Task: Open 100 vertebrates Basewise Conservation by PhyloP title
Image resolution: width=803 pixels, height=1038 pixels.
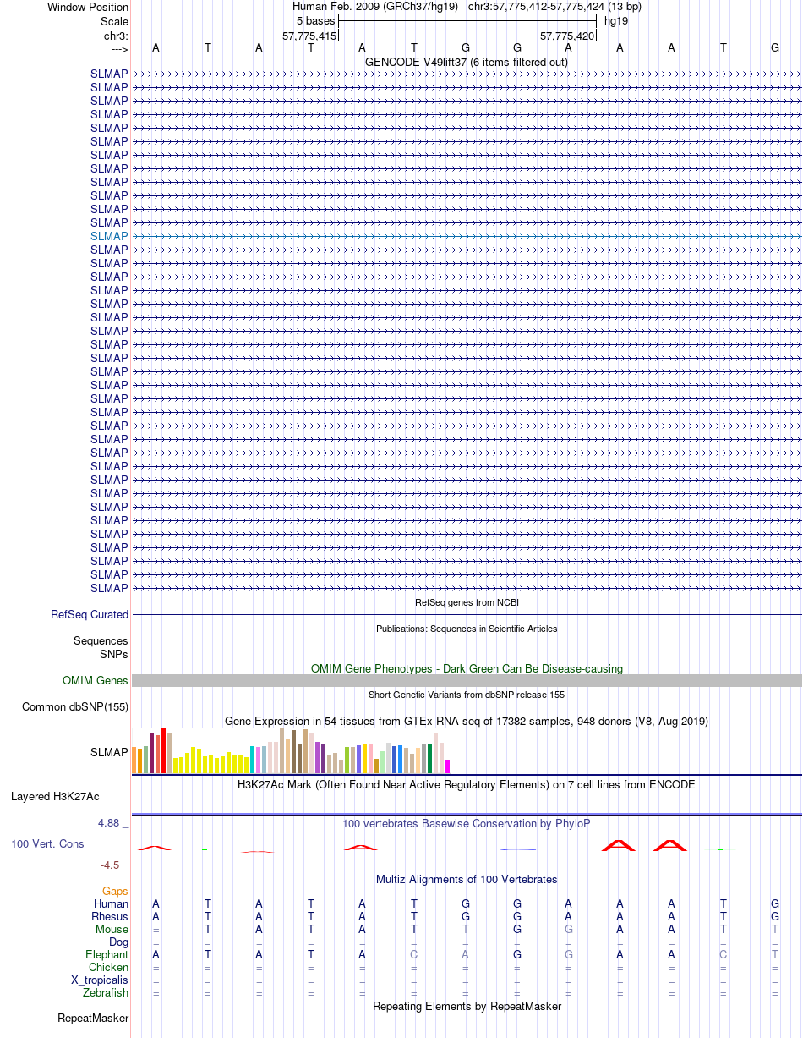Action: [467, 823]
